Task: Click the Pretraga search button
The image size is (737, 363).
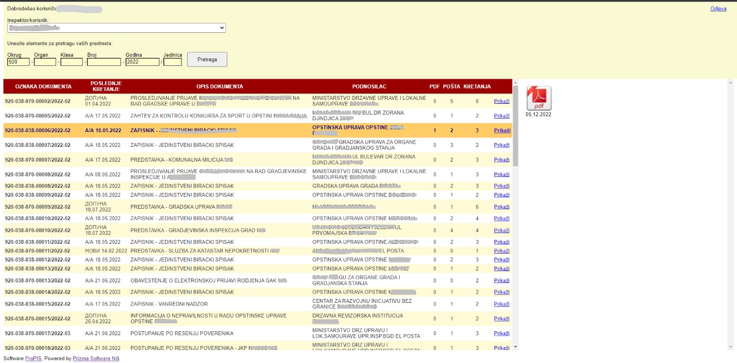Action: 207,59
